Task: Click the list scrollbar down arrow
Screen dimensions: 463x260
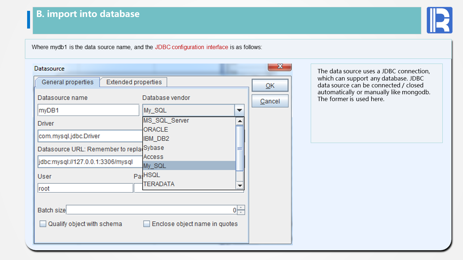Action: tap(239, 186)
